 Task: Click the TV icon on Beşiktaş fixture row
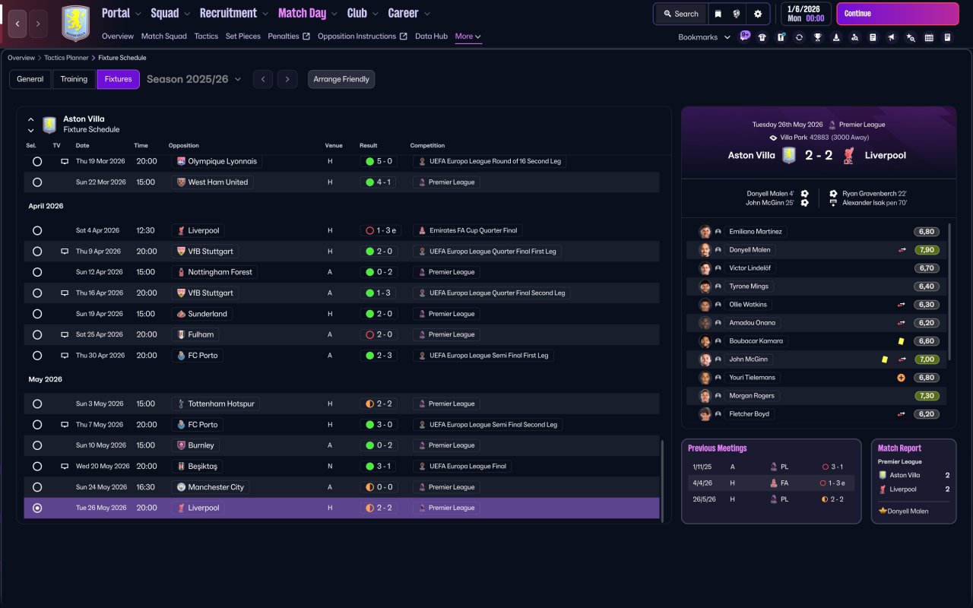tap(65, 466)
